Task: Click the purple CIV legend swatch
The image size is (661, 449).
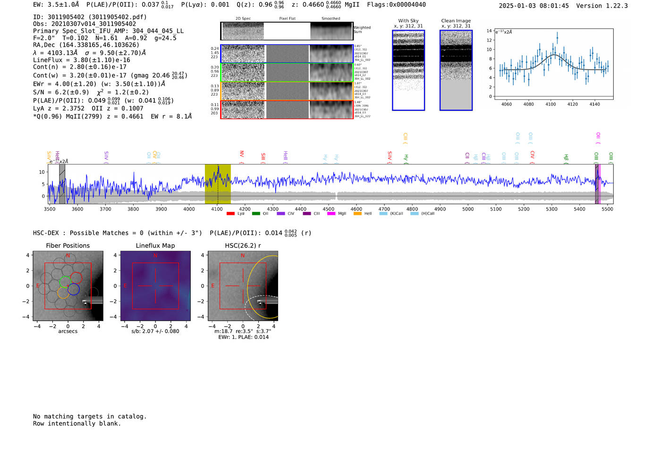Action: point(281,214)
